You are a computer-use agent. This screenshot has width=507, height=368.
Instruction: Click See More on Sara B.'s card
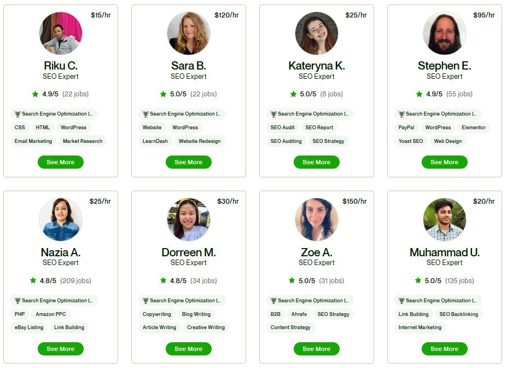coord(188,162)
